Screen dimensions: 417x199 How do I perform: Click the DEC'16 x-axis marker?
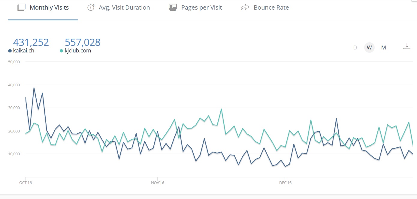click(x=285, y=182)
